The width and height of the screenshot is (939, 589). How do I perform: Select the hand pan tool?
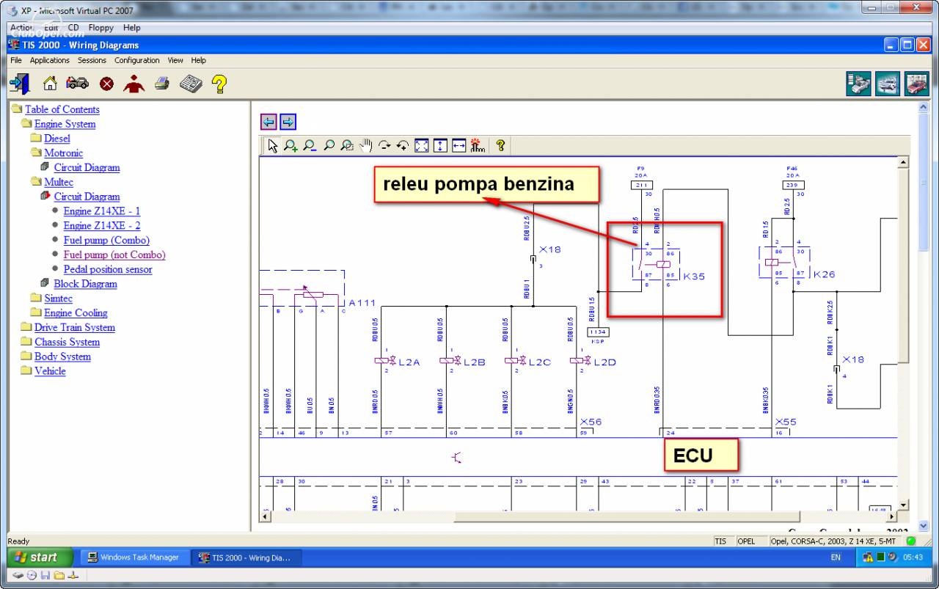tap(366, 146)
